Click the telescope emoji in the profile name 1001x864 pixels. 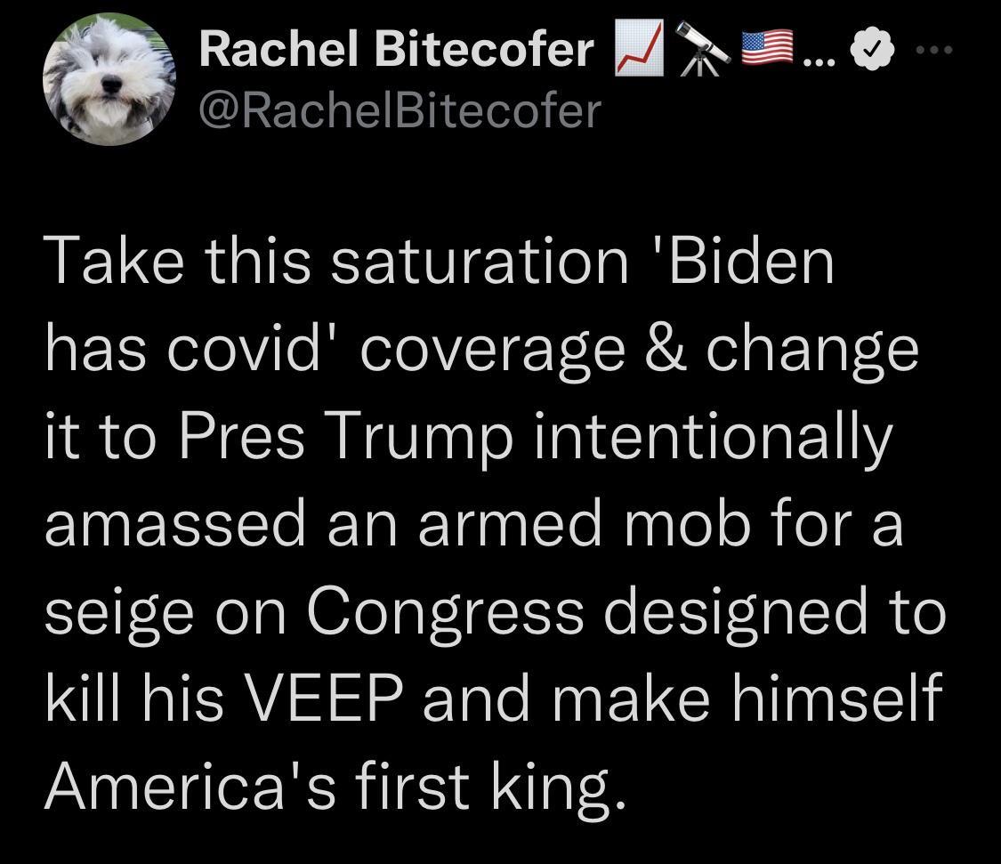[702, 50]
